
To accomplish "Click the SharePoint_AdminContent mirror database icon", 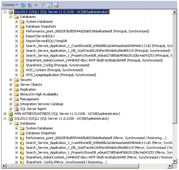I will (22, 158).
